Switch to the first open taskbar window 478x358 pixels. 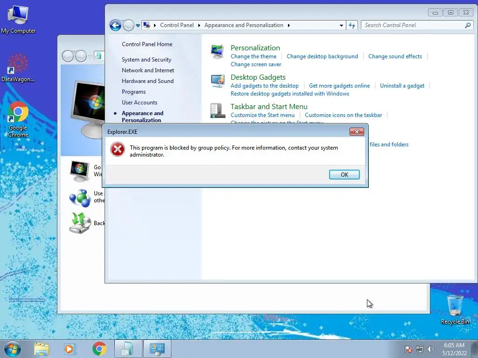(x=128, y=349)
